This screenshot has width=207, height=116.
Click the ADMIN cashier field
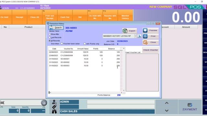coord(69,102)
